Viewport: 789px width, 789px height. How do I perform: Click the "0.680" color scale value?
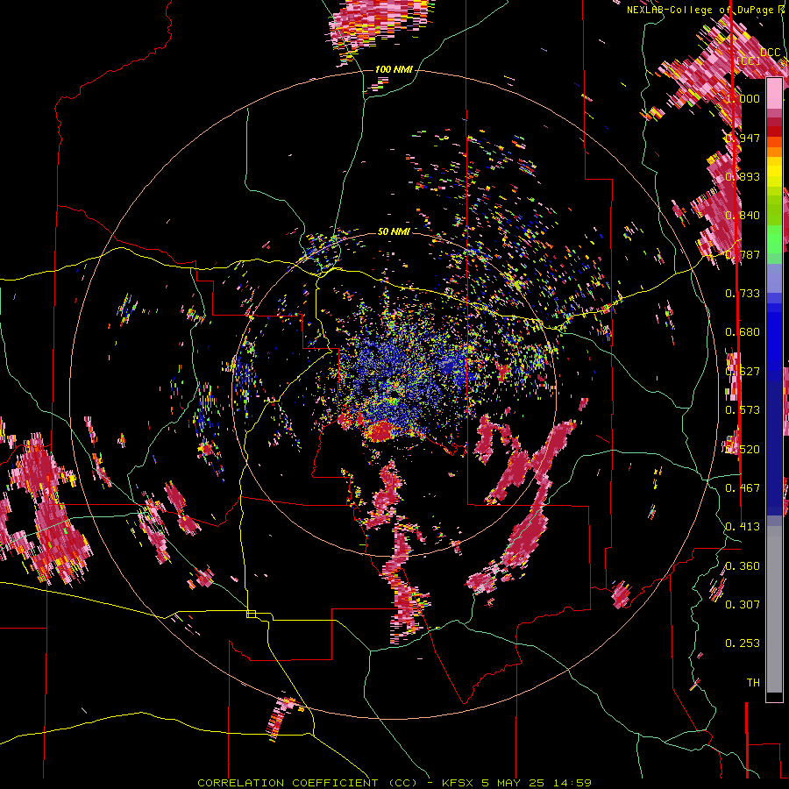[743, 332]
